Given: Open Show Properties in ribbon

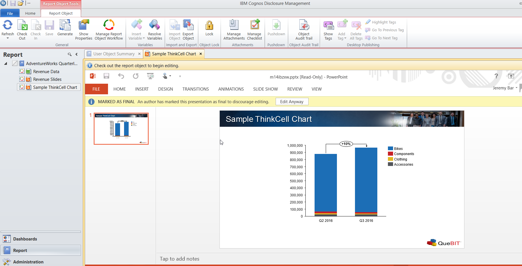Looking at the screenshot, I should [84, 30].
